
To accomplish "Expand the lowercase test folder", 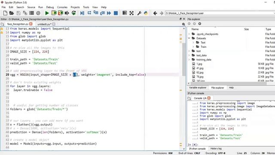I will 189,51.
